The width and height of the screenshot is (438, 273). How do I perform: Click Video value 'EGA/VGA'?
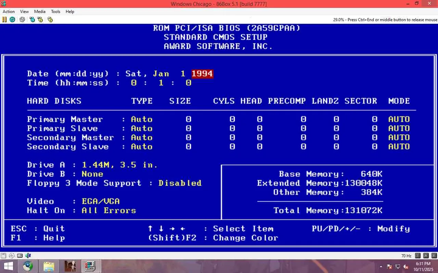pos(101,201)
